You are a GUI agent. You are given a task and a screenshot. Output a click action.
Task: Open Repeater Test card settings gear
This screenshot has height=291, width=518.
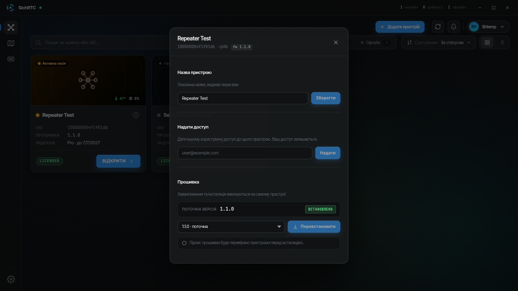[136, 115]
